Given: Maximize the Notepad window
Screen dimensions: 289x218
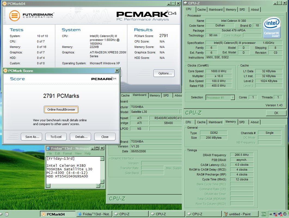Looking at the screenshot, I should coord(97,148).
